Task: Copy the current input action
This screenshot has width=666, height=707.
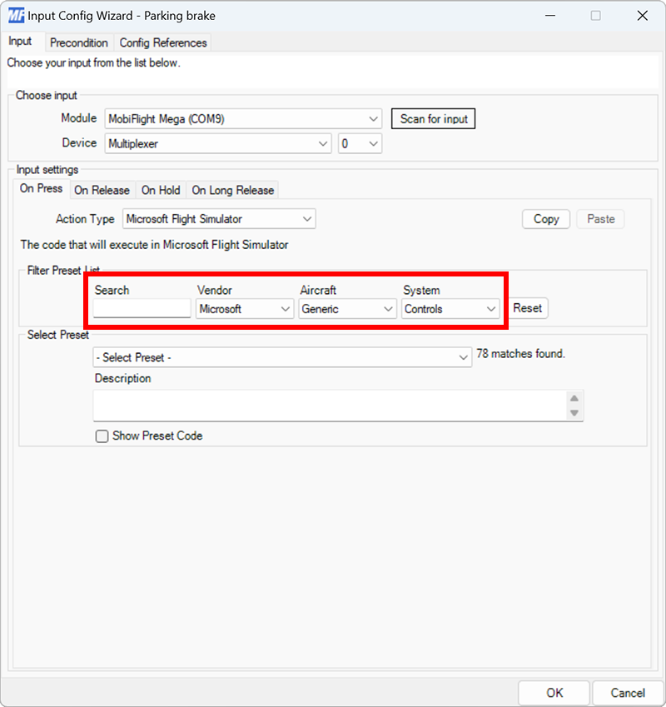Action: pyautogui.click(x=545, y=218)
